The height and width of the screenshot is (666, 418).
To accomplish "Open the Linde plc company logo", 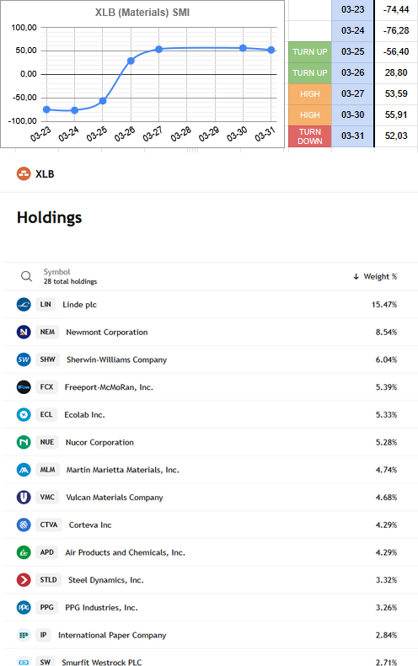I will pyautogui.click(x=24, y=305).
